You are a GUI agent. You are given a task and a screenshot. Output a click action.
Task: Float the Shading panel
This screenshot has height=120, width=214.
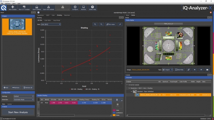(x=120, y=18)
